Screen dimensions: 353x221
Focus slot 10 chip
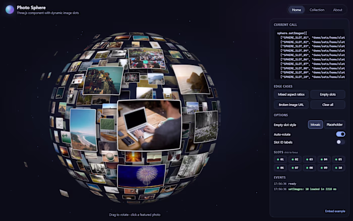[x=338, y=168]
